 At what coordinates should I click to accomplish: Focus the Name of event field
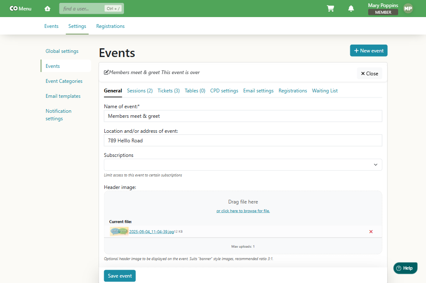click(243, 116)
